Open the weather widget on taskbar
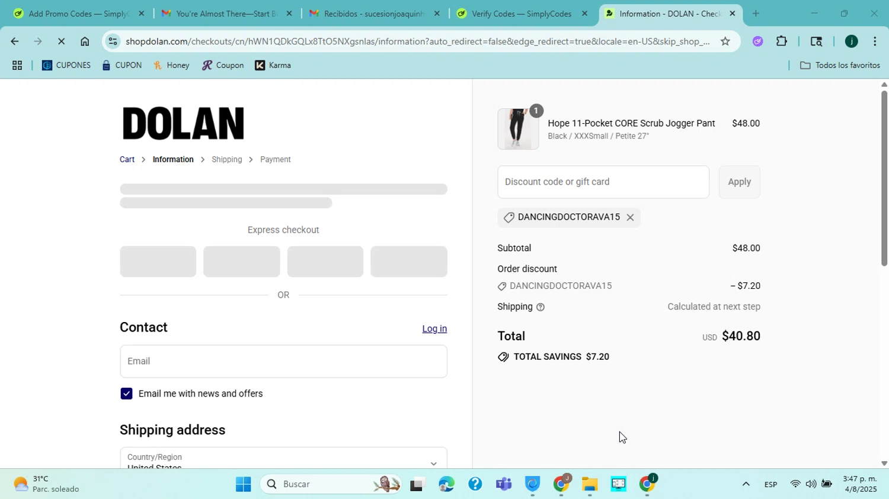The width and height of the screenshot is (889, 499). (x=46, y=484)
